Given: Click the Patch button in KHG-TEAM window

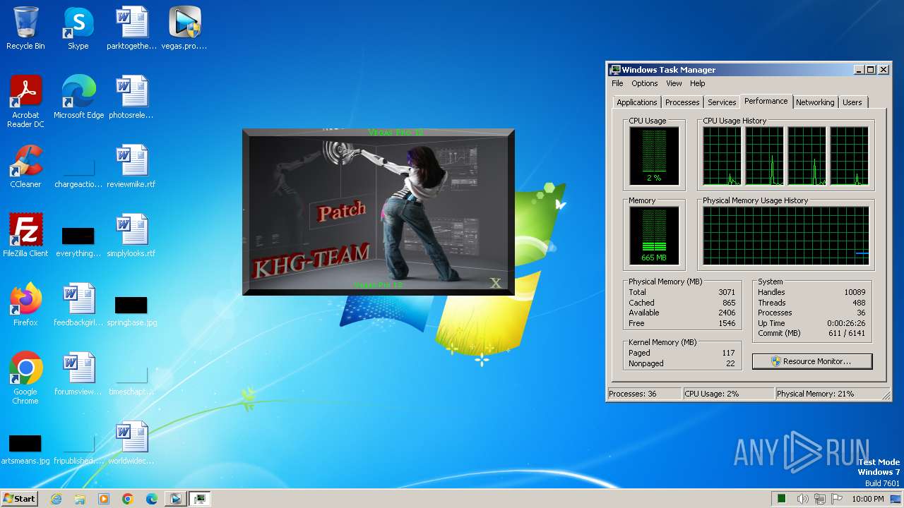Looking at the screenshot, I should point(342,211).
